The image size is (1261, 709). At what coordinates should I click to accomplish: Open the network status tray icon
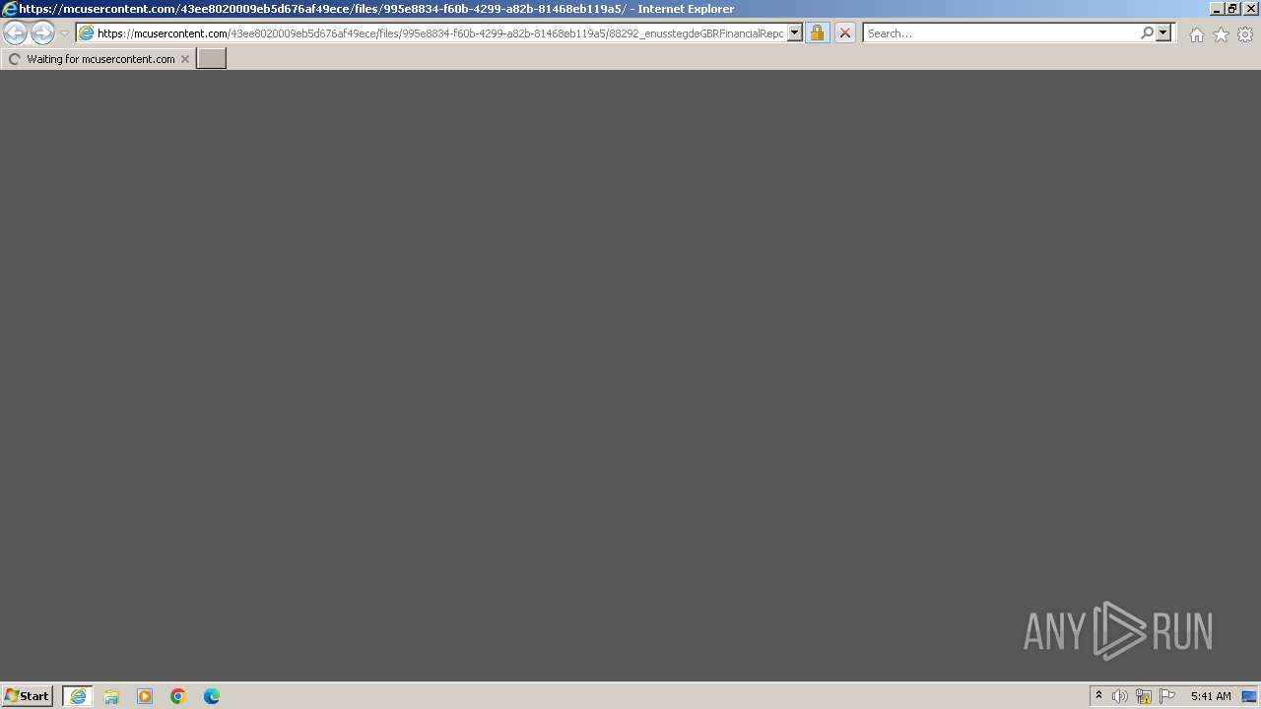(1144, 696)
